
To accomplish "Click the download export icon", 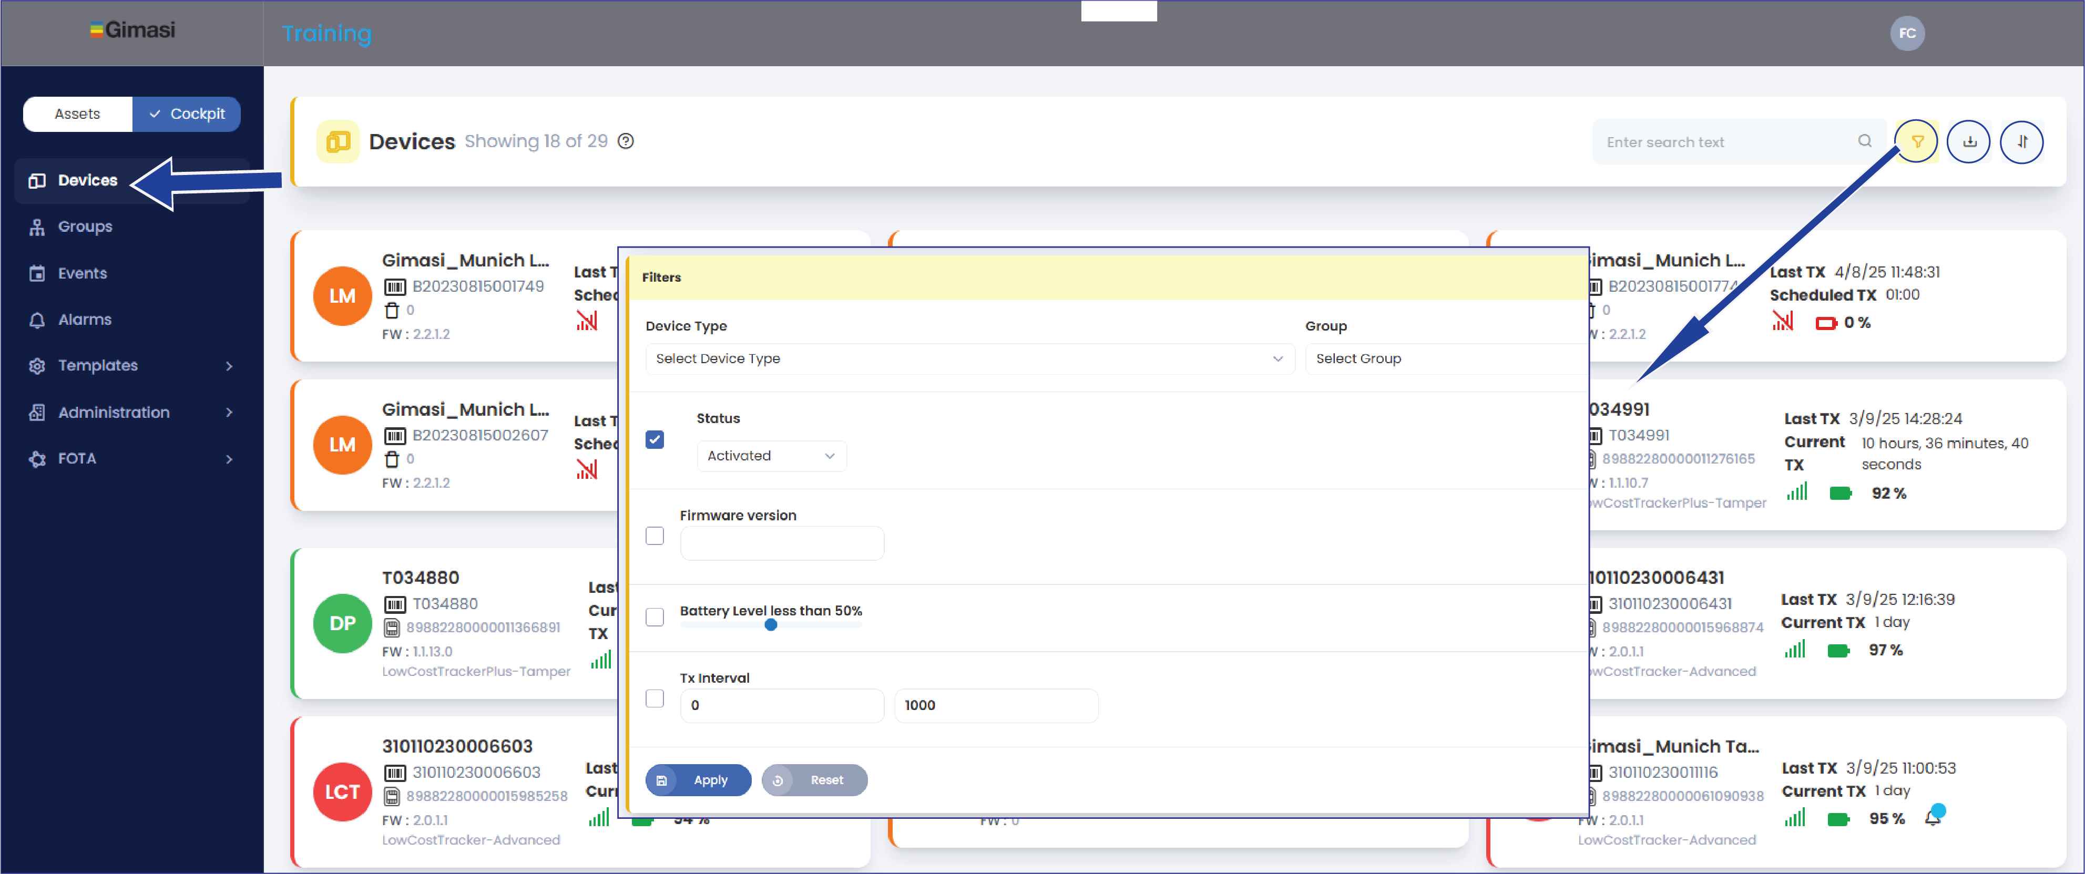I will coord(1969,141).
